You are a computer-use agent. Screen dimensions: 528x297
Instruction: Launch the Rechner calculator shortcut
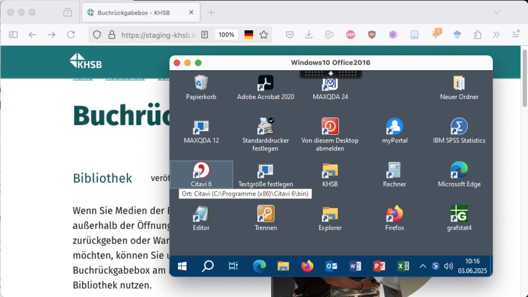tap(395, 175)
